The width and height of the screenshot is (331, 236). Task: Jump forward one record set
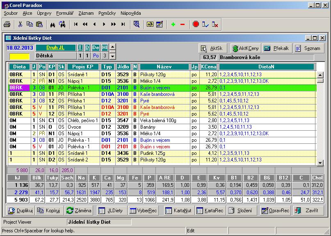[x=113, y=24]
